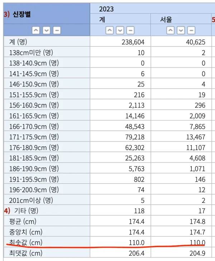Select the 중앙치 (cm) row label
Image resolution: width=215 pixels, height=261 pixels.
(26, 232)
